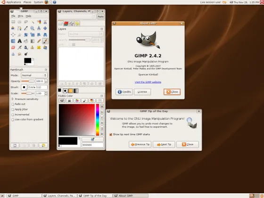The width and height of the screenshot is (264, 198).
Task: Select the Align tool
Action: [13, 35]
